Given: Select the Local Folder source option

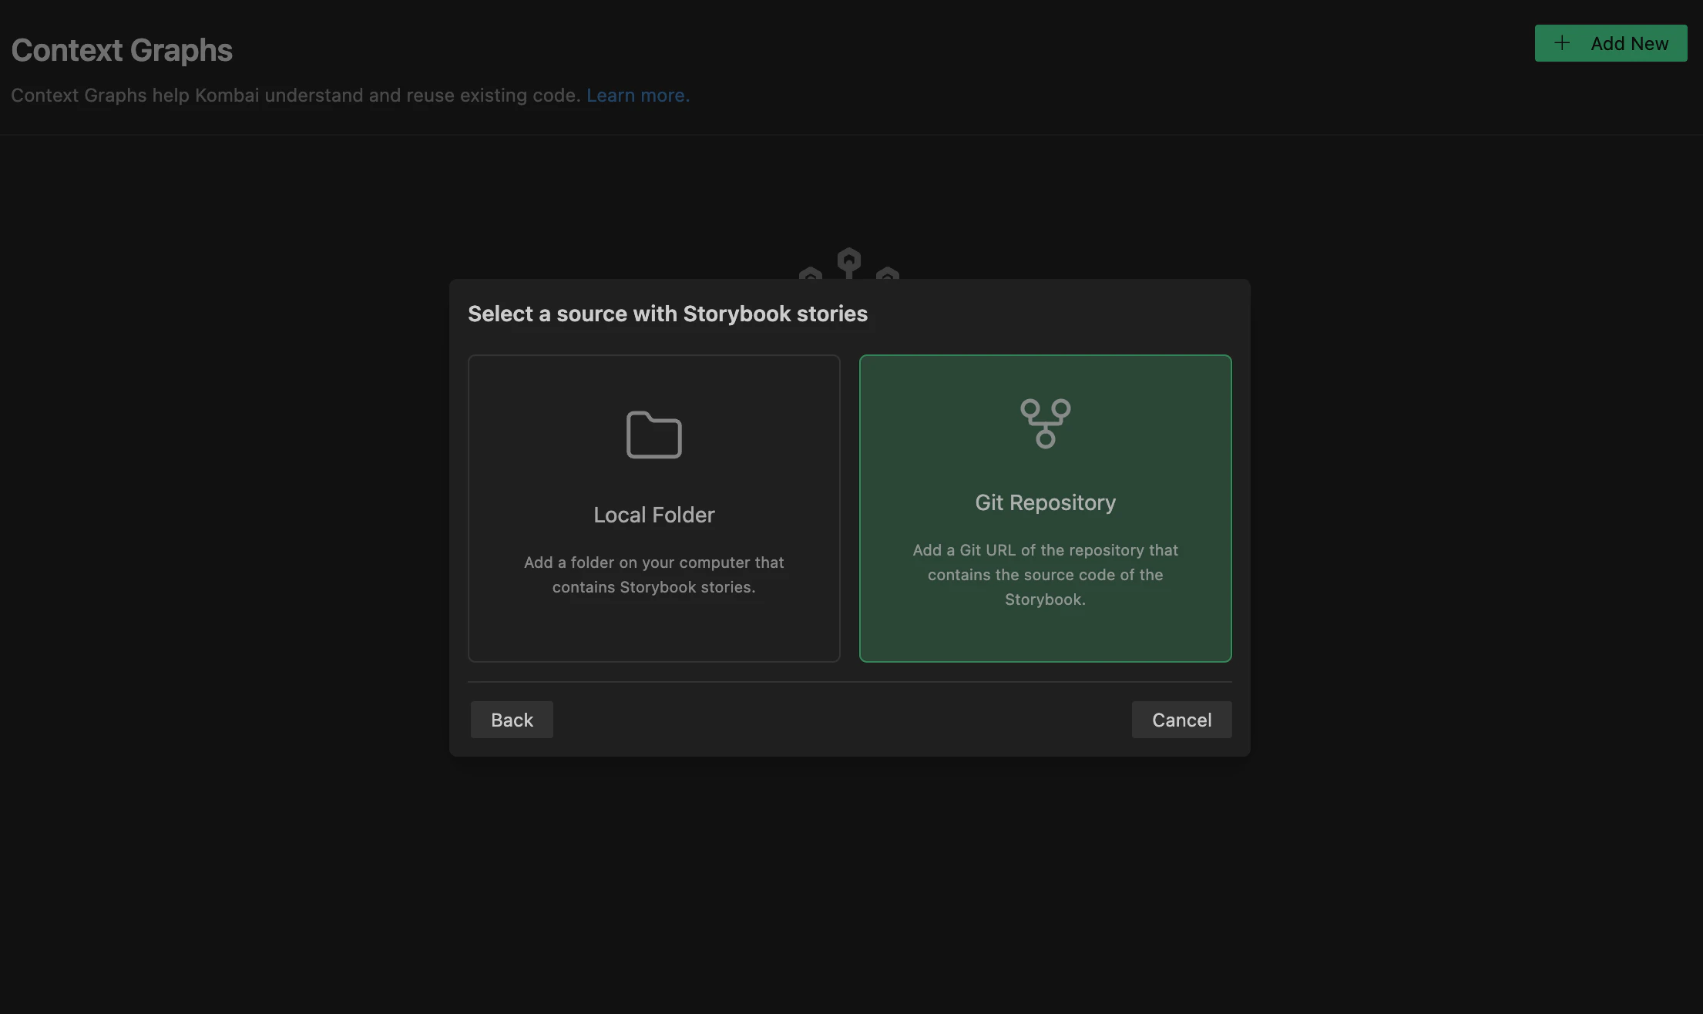Looking at the screenshot, I should [653, 509].
